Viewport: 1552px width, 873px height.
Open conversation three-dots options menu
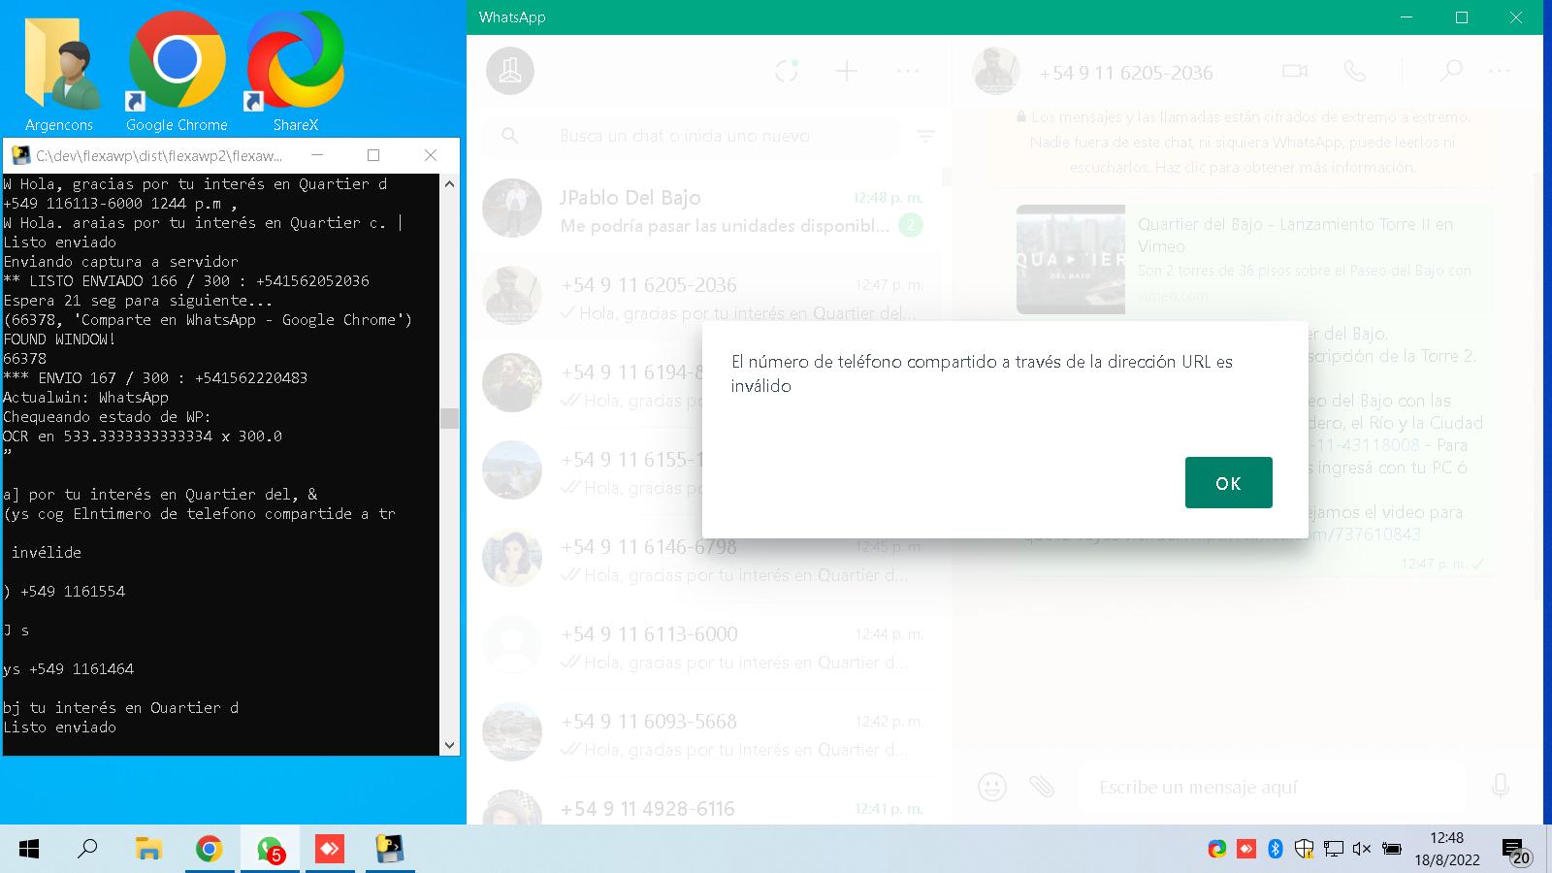coord(1500,71)
